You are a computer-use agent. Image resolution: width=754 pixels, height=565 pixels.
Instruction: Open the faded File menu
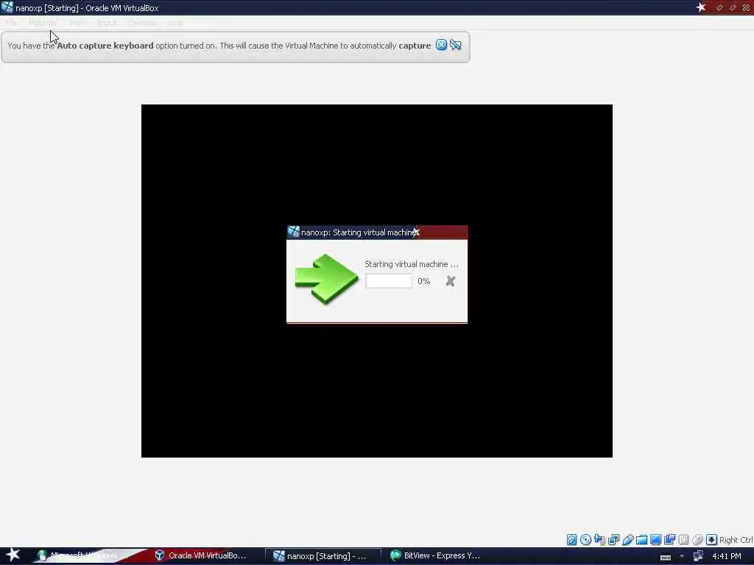click(x=12, y=23)
